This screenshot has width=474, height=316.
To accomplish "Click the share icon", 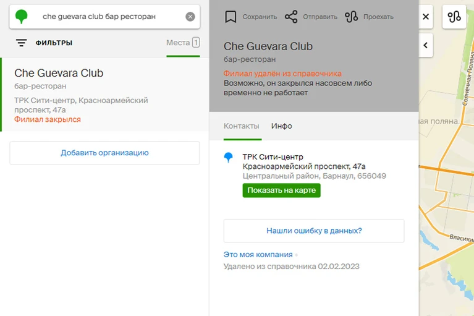I will (291, 17).
